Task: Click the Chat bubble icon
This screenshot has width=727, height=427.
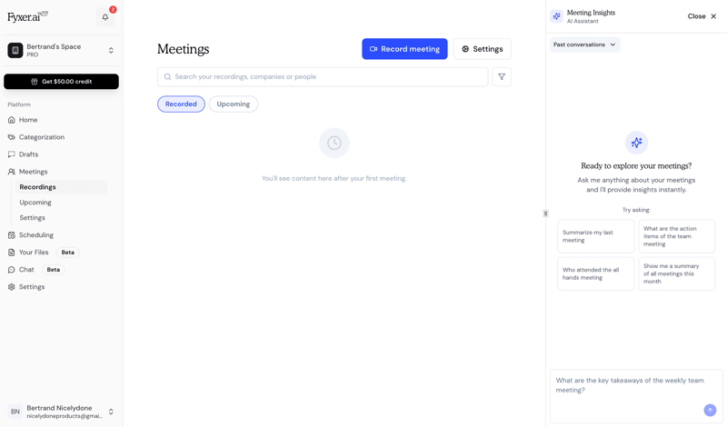Action: click(12, 269)
